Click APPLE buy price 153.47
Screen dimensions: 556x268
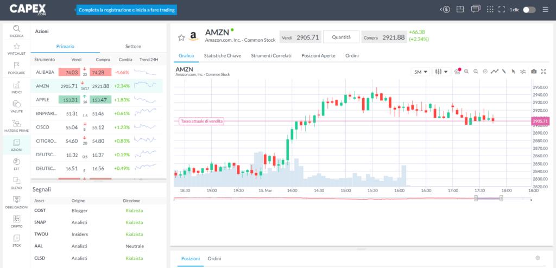point(100,100)
